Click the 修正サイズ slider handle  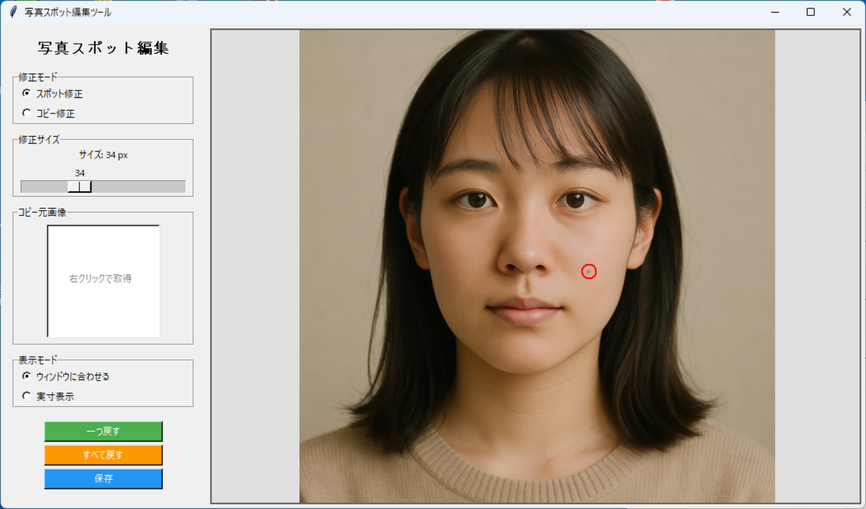click(79, 187)
